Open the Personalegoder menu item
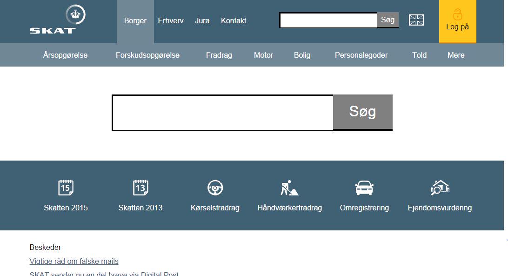This screenshot has height=276, width=508. pyautogui.click(x=361, y=55)
